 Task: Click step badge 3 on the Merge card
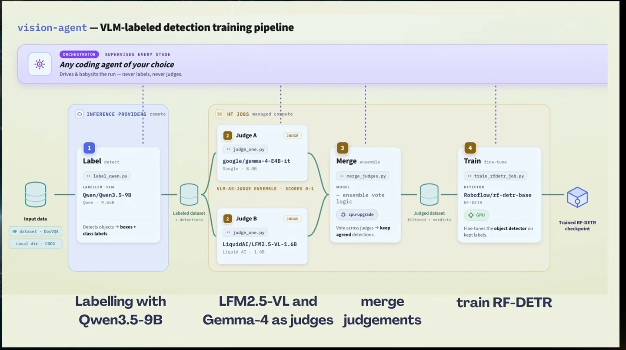coord(342,148)
